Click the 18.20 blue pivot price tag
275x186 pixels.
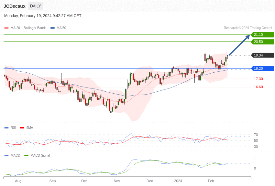click(x=262, y=68)
